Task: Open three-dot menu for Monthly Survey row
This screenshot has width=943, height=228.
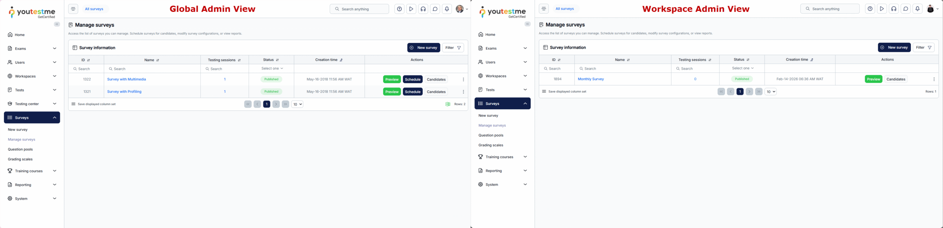Action: pyautogui.click(x=934, y=79)
